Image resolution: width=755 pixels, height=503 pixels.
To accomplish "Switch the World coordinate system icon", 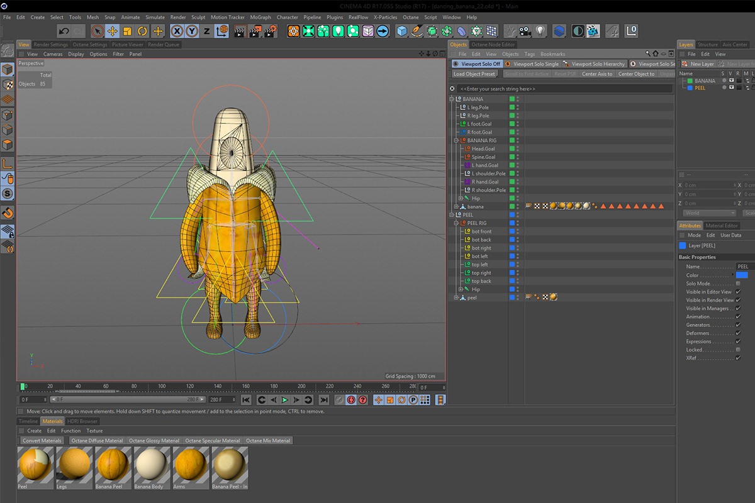I will pyautogui.click(x=221, y=31).
